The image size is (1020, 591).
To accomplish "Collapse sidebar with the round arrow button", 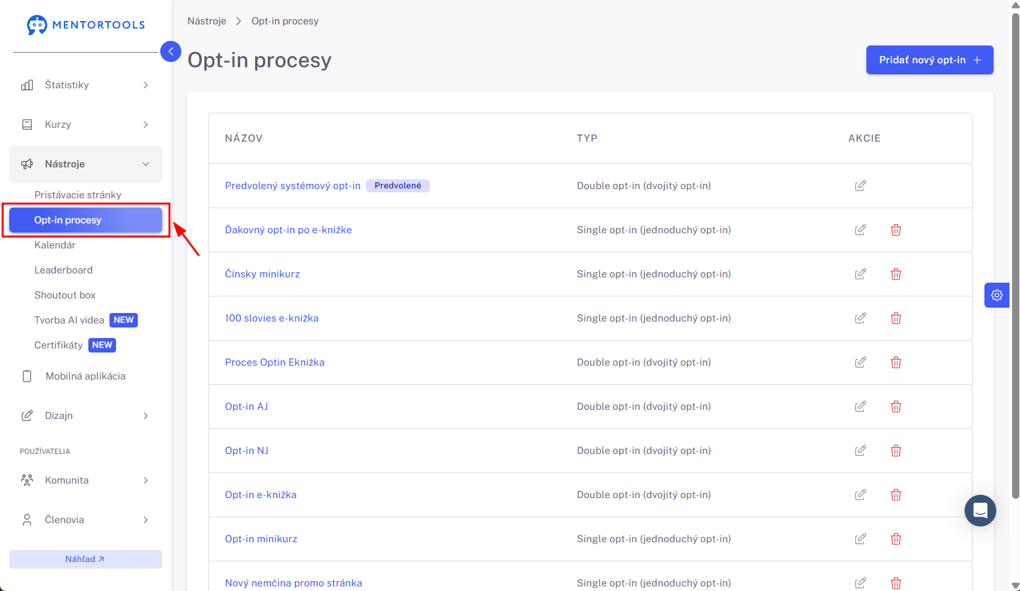I will (171, 51).
